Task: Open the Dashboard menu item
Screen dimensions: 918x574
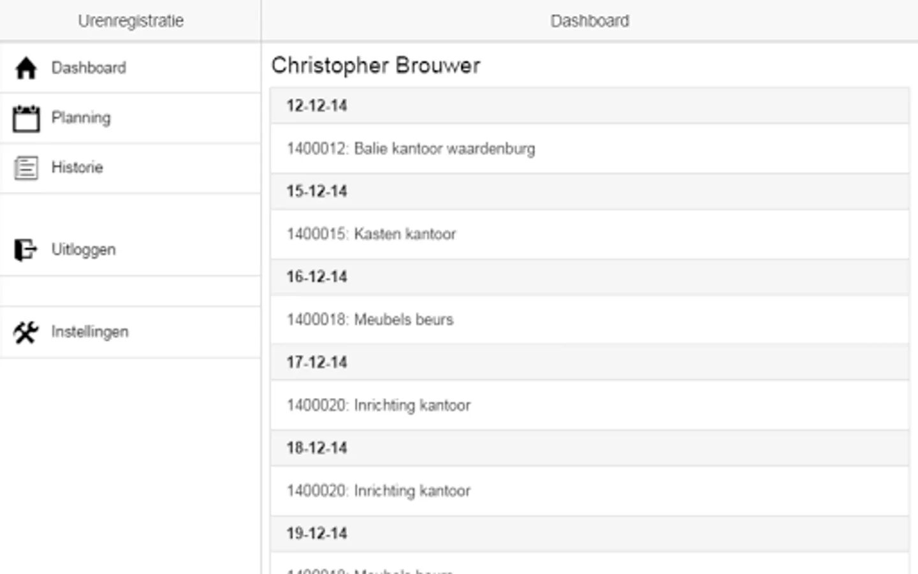Action: point(89,68)
